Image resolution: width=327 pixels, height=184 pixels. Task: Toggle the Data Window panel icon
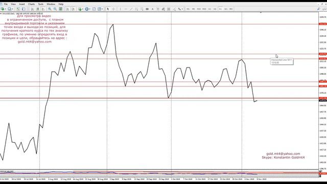[24, 9]
